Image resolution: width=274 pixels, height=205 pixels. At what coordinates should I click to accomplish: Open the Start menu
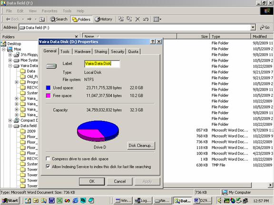[x=10, y=201]
